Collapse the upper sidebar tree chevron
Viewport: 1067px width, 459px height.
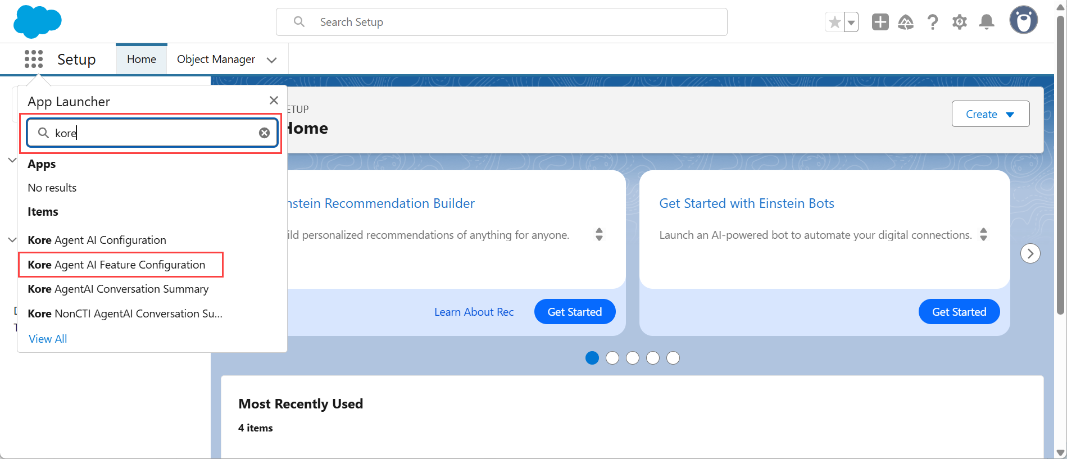point(12,160)
